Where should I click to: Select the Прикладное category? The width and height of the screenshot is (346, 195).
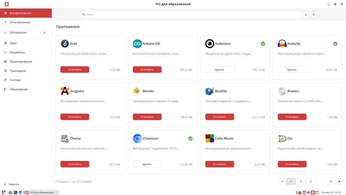pos(26,71)
